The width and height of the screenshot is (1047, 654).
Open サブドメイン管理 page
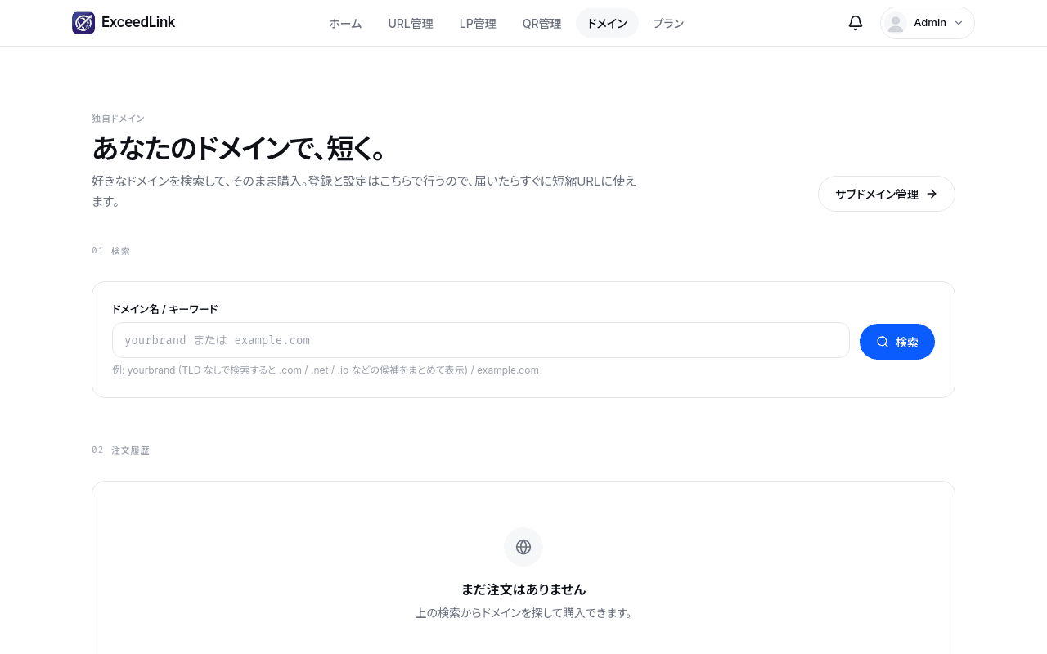pos(887,194)
